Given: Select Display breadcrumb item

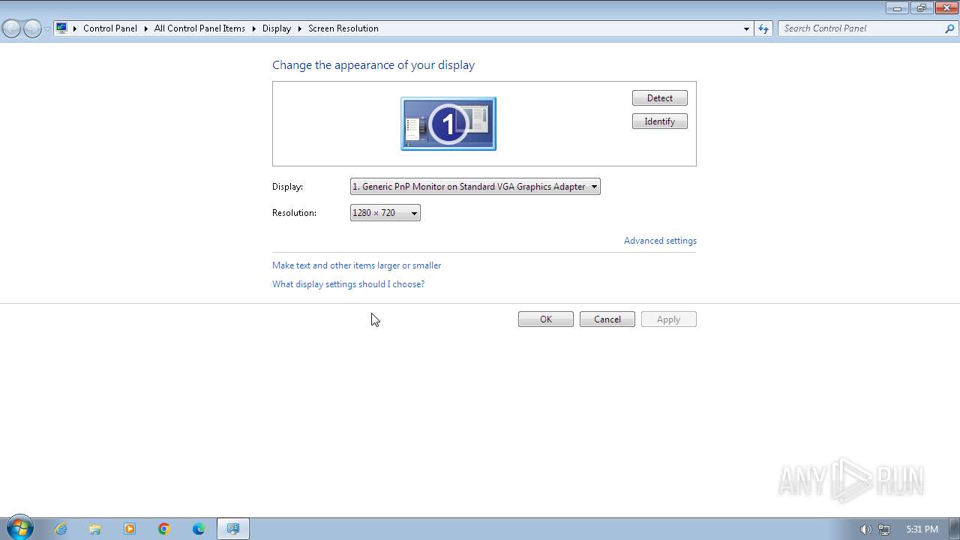Looking at the screenshot, I should [277, 28].
